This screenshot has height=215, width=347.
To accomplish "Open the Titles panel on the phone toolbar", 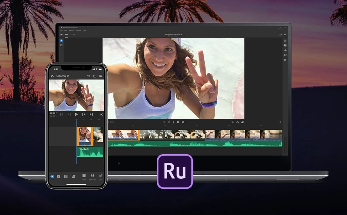I will click(x=84, y=176).
